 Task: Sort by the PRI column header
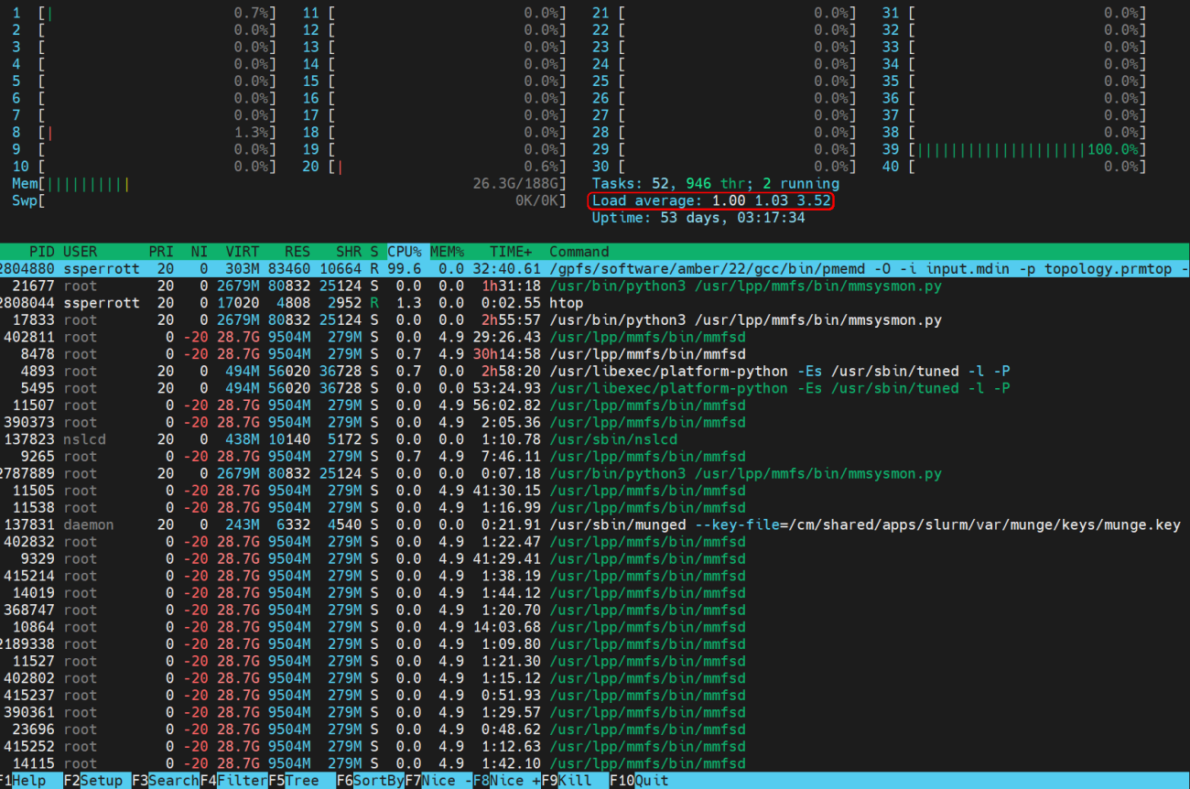(x=161, y=252)
